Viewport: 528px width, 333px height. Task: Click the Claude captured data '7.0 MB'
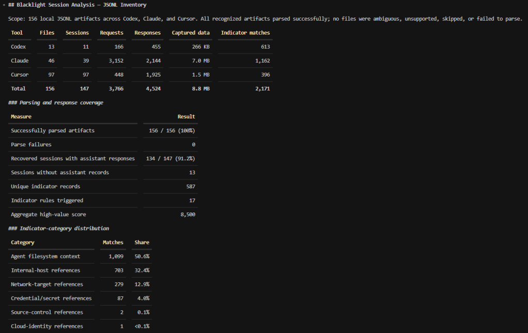(x=200, y=60)
